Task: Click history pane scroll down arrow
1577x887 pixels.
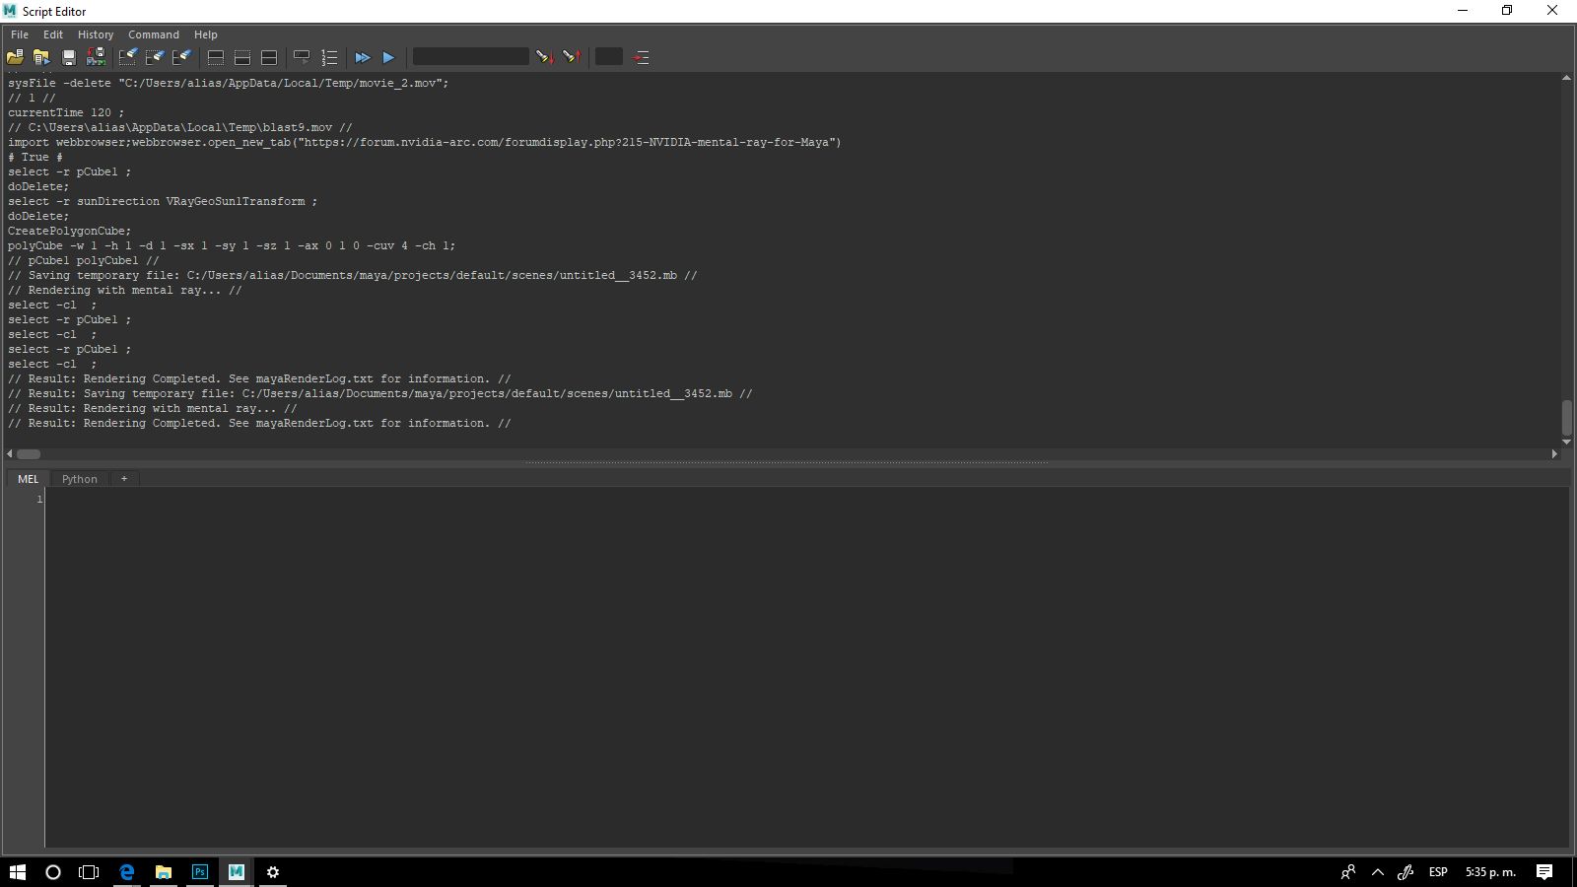Action: click(1566, 443)
